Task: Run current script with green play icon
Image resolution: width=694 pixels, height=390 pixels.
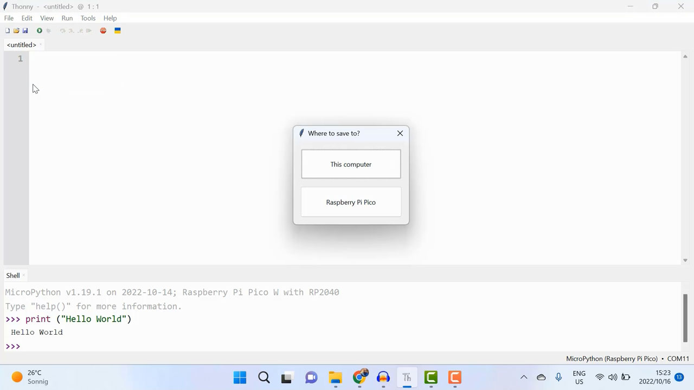Action: point(39,31)
